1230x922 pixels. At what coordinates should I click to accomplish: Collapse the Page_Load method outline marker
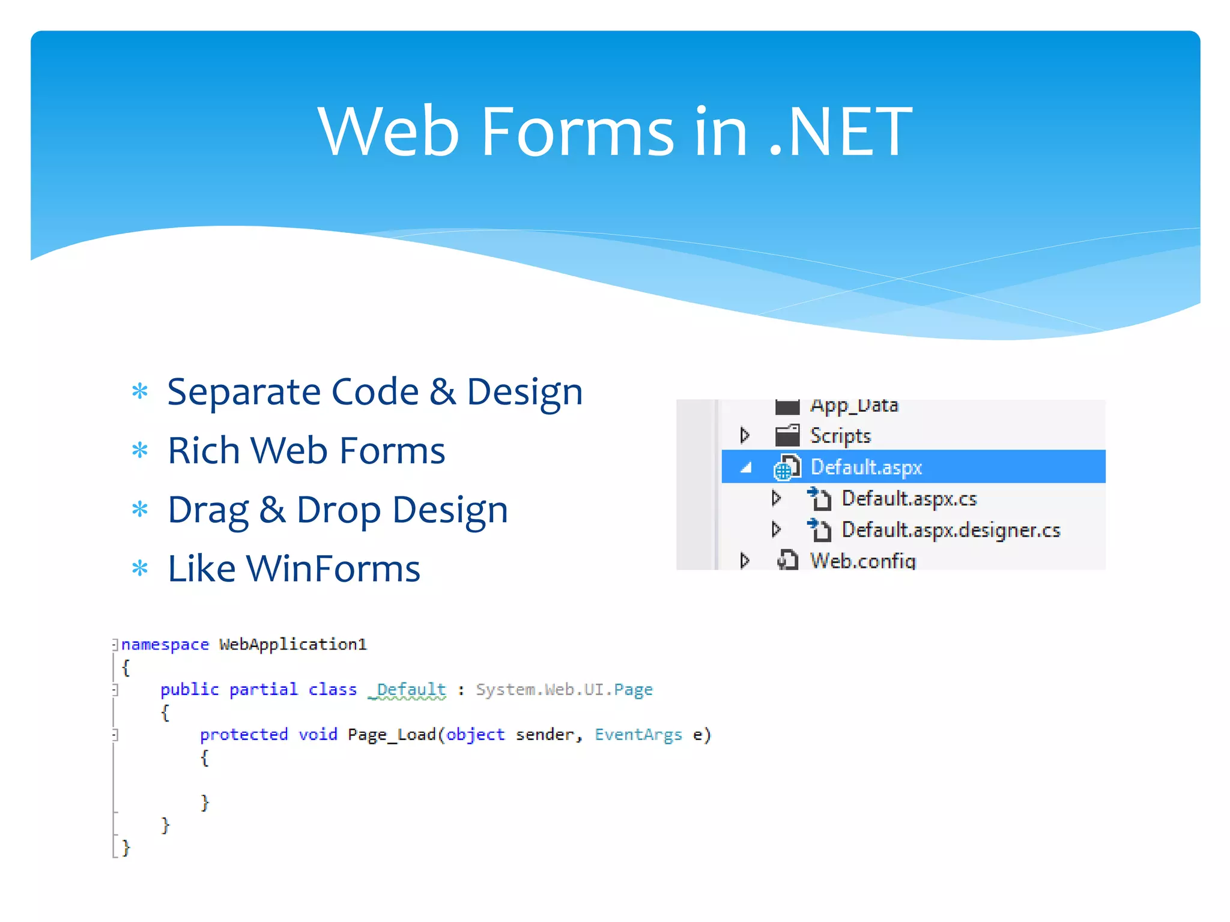click(114, 735)
